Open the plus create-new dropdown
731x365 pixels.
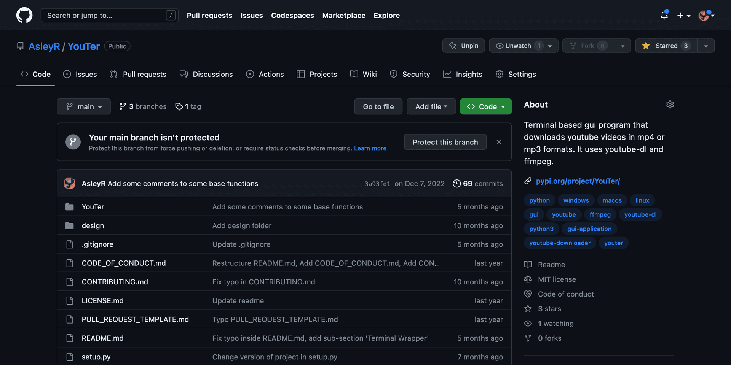pos(684,15)
